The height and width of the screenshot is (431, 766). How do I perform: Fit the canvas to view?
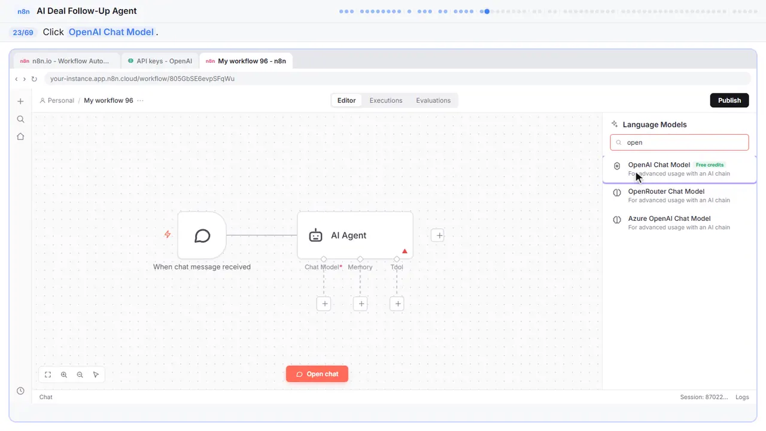[x=48, y=375]
